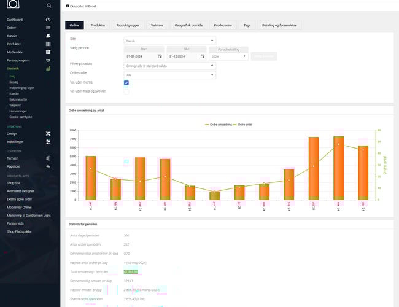
Task: Click the search magnifier icon in sidebar
Action: (x=49, y=6)
